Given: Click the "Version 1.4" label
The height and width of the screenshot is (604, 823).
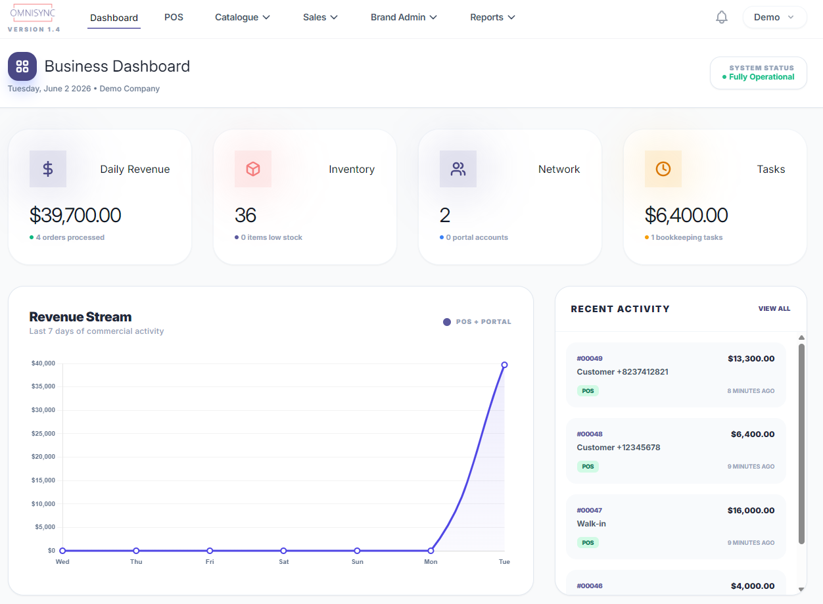Looking at the screenshot, I should (34, 30).
